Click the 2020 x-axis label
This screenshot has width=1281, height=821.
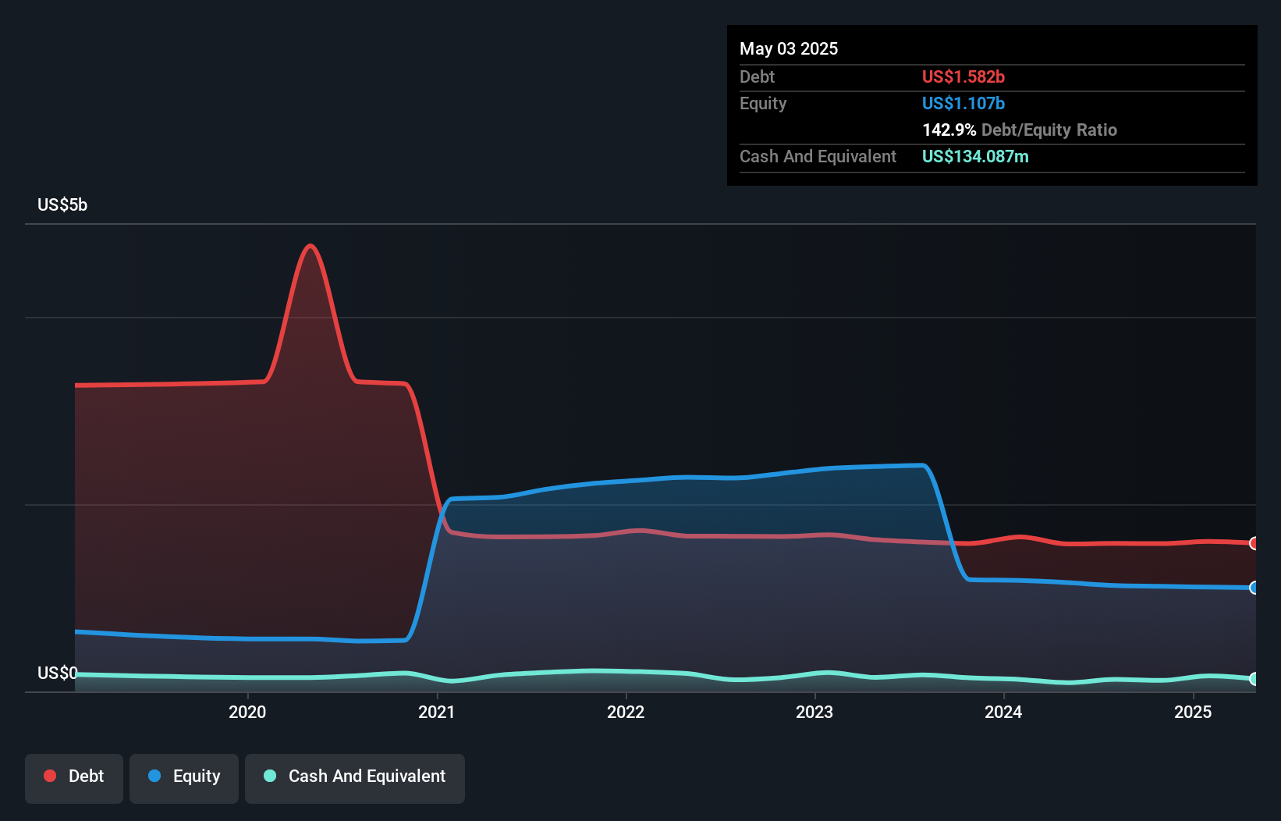(x=247, y=712)
